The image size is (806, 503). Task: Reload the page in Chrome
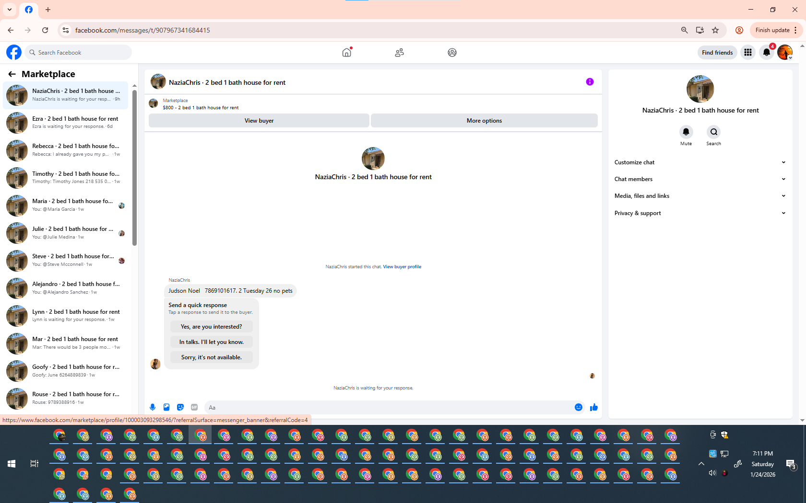pyautogui.click(x=45, y=30)
